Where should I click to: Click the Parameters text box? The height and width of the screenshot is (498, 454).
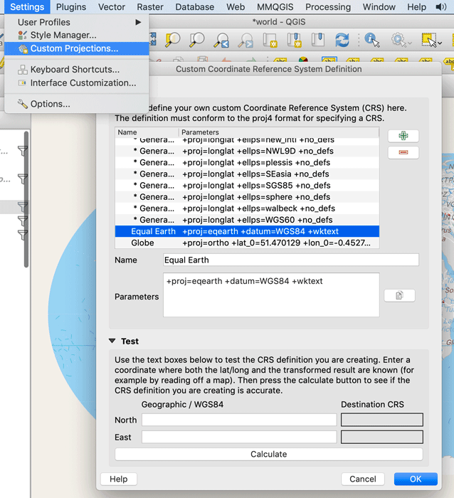[x=271, y=295]
